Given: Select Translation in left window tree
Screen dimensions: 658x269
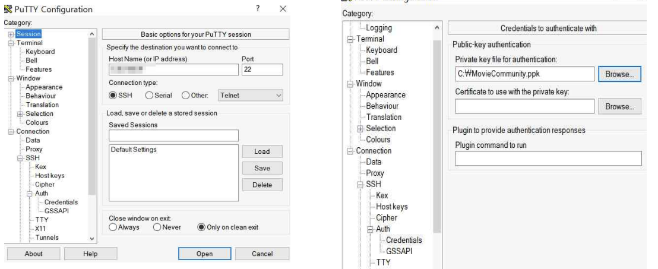Looking at the screenshot, I should pyautogui.click(x=42, y=105).
